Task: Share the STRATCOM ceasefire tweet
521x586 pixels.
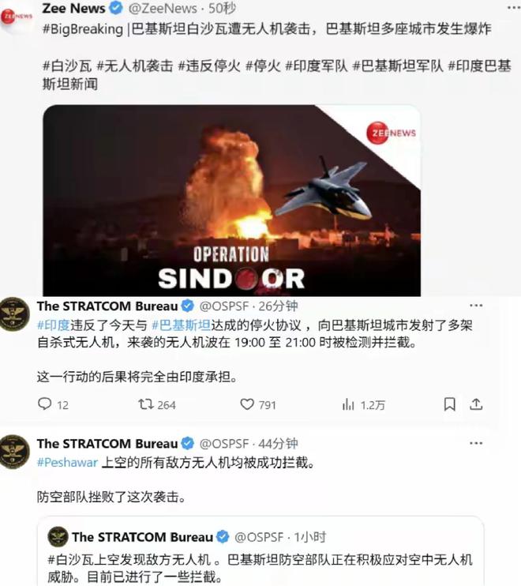Action: (x=476, y=404)
